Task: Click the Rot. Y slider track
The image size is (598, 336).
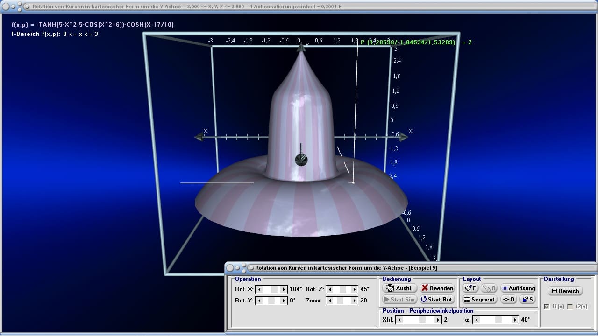Action: point(271,301)
